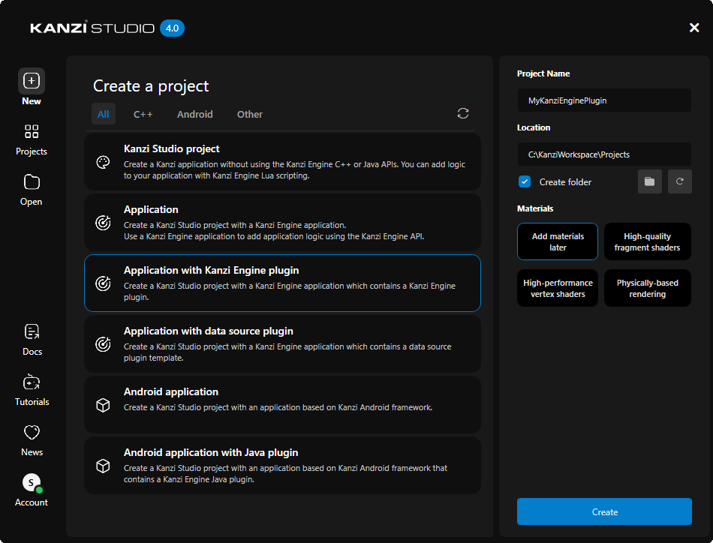This screenshot has height=543, width=713.
Task: Enable Physically-based rendering materials
Action: point(647,287)
